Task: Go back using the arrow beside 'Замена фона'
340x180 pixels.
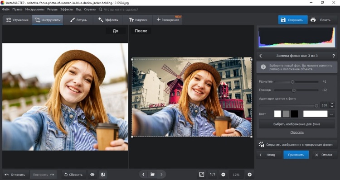Action: click(260, 56)
